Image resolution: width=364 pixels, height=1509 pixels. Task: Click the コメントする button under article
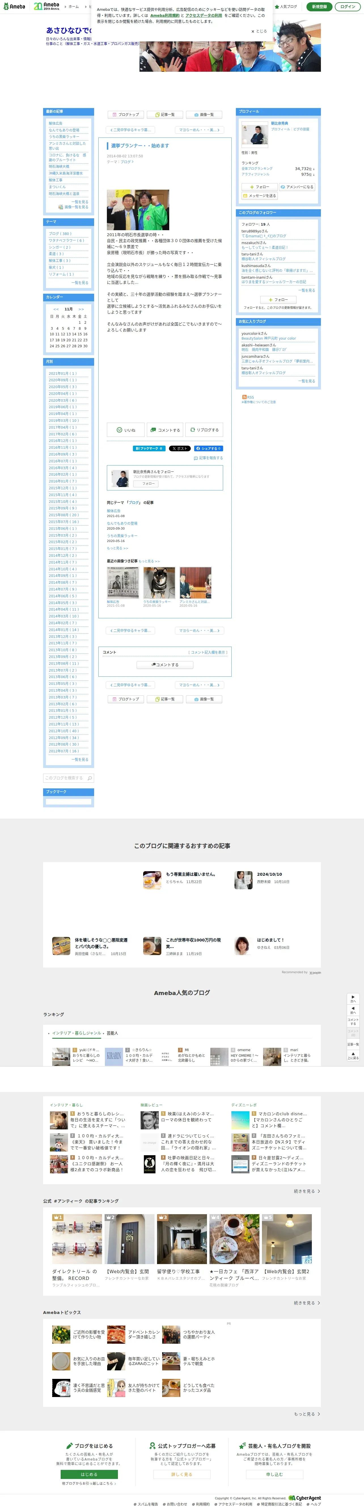coord(165,430)
